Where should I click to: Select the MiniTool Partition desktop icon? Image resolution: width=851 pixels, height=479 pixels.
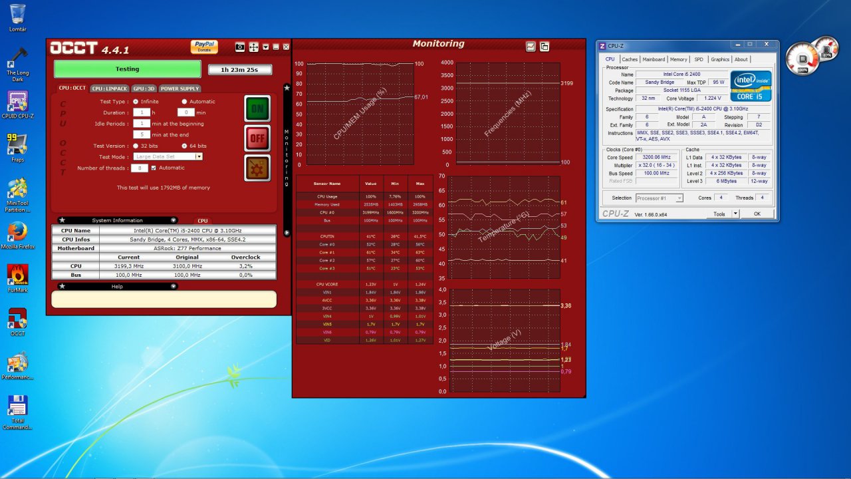click(x=17, y=195)
